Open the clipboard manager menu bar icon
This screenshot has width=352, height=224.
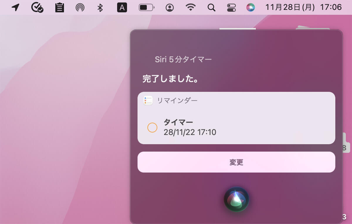tap(60, 7)
